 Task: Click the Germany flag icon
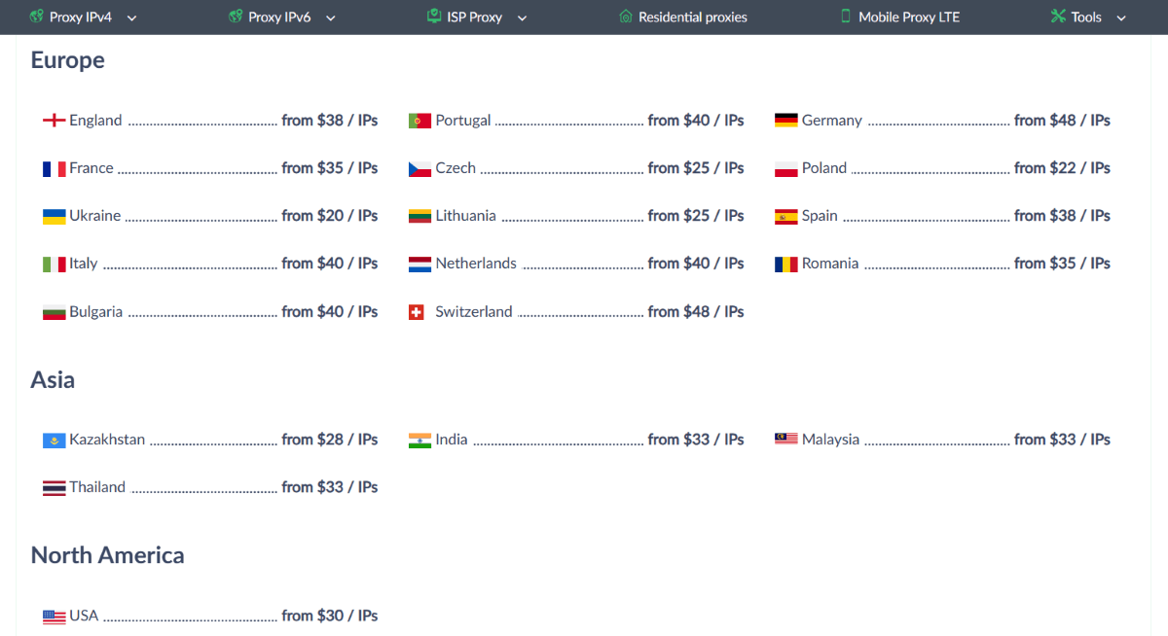coord(786,121)
